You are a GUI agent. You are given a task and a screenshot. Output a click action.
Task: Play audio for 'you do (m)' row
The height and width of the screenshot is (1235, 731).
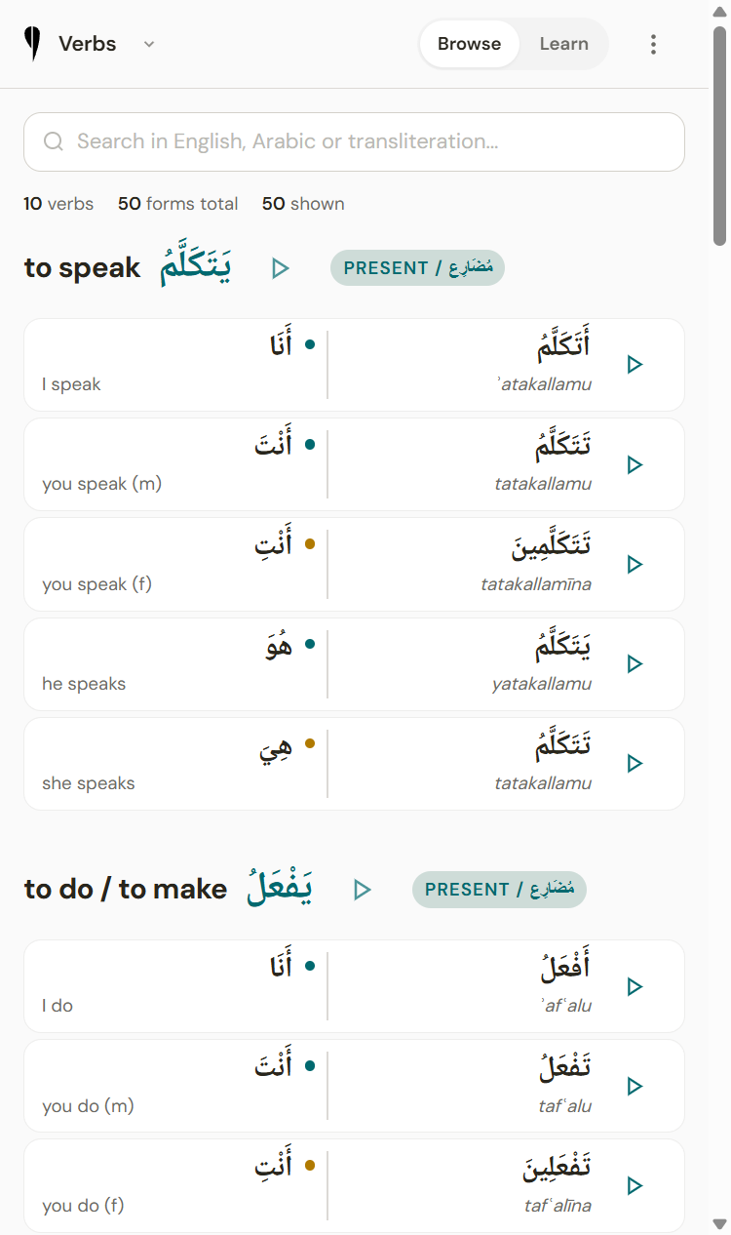[635, 1086]
